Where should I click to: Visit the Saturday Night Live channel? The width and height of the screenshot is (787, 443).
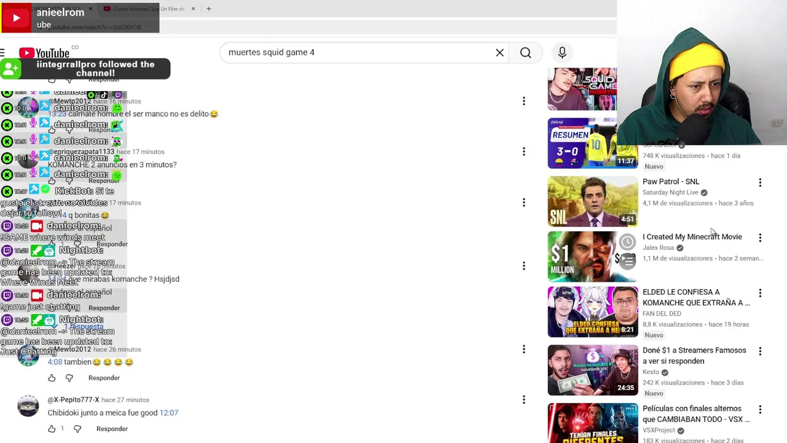[670, 193]
